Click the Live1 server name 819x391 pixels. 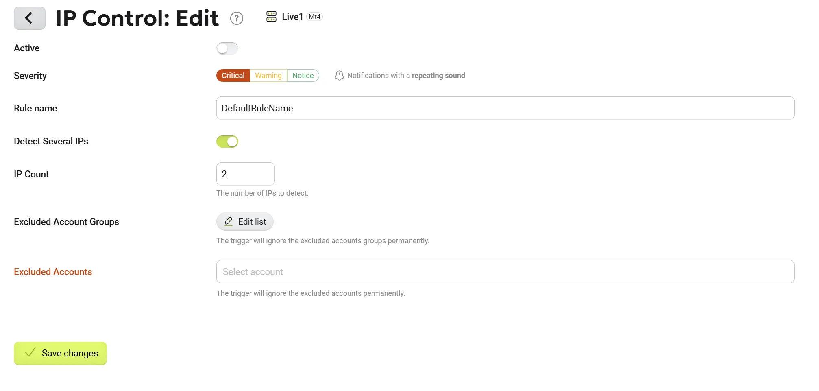coord(292,17)
